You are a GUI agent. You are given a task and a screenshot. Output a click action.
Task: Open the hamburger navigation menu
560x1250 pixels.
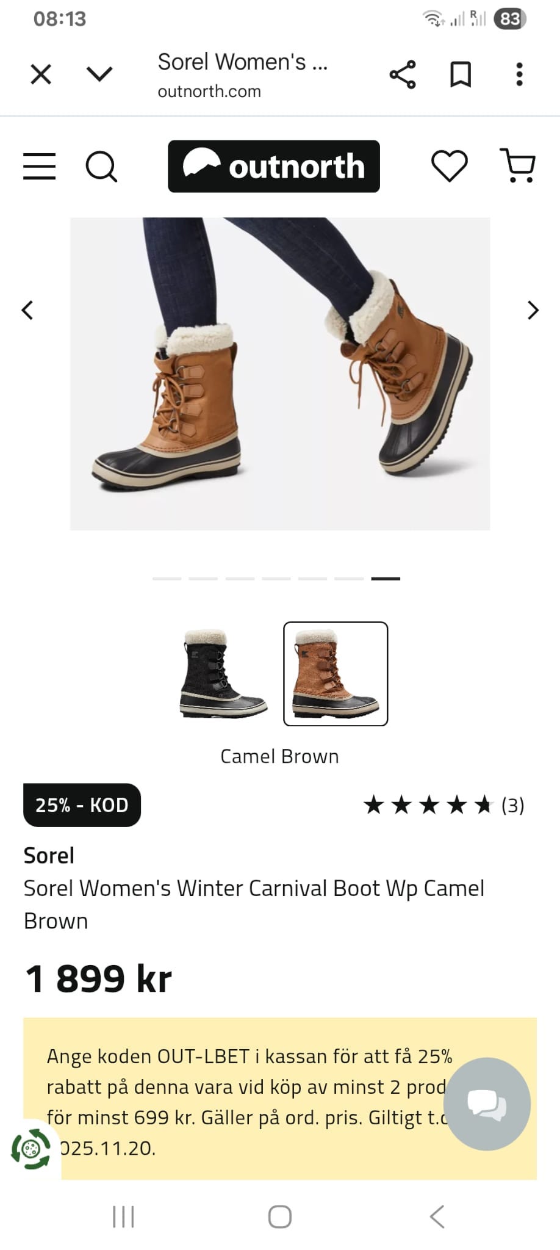tap(40, 166)
